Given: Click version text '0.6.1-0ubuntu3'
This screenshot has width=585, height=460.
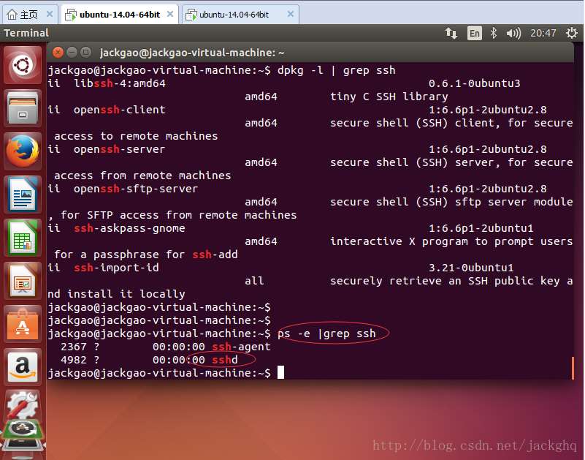Looking at the screenshot, I should (474, 83).
